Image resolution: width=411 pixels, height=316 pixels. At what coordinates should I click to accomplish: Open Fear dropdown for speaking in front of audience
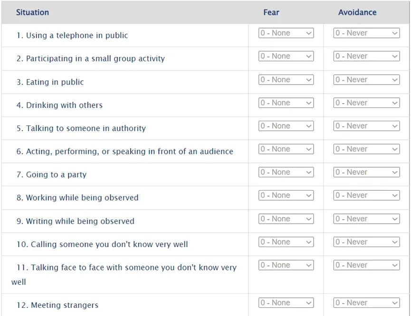pos(286,149)
